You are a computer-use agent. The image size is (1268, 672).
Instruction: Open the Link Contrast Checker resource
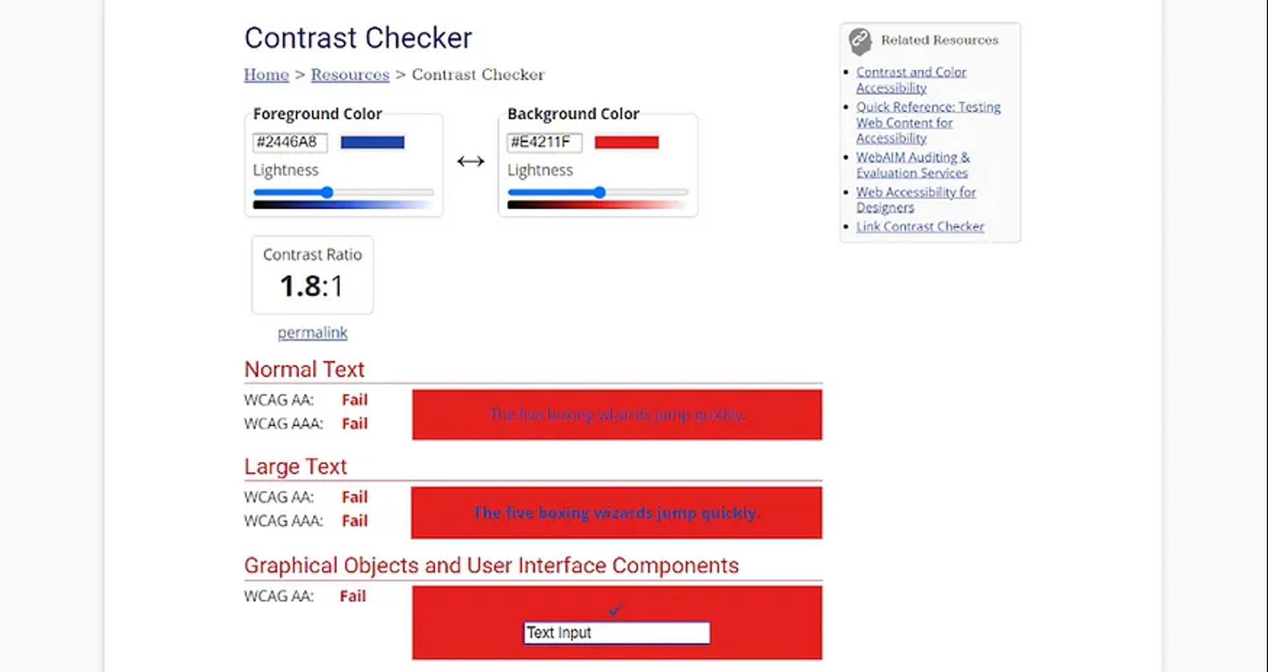920,226
